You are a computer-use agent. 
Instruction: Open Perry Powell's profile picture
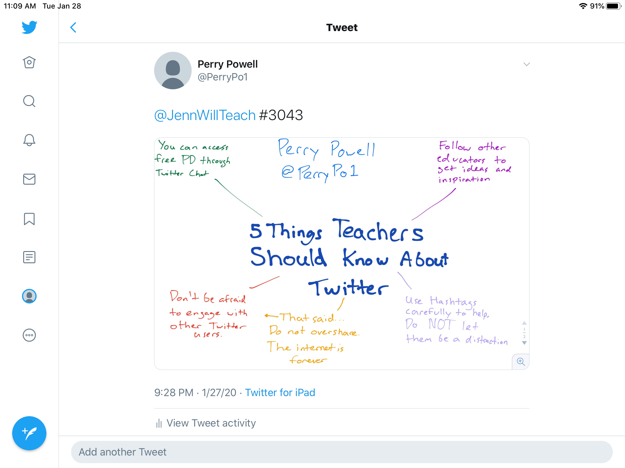[x=173, y=70]
